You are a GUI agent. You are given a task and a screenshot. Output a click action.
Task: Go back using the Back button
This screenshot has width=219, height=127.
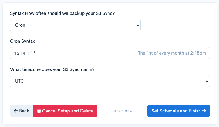[x=22, y=111]
